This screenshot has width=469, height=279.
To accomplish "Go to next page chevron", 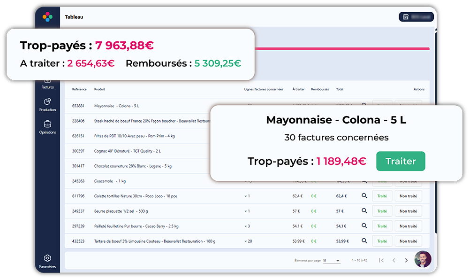I will pyautogui.click(x=406, y=260).
